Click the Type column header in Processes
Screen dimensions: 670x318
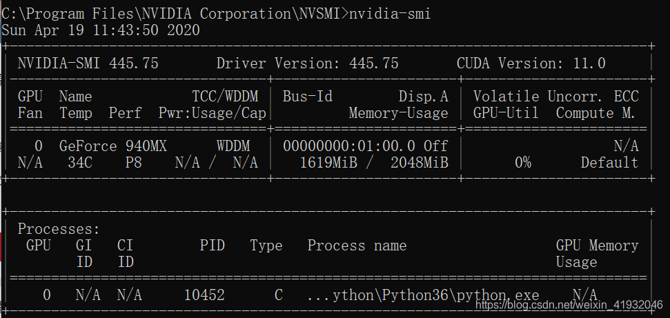point(266,246)
